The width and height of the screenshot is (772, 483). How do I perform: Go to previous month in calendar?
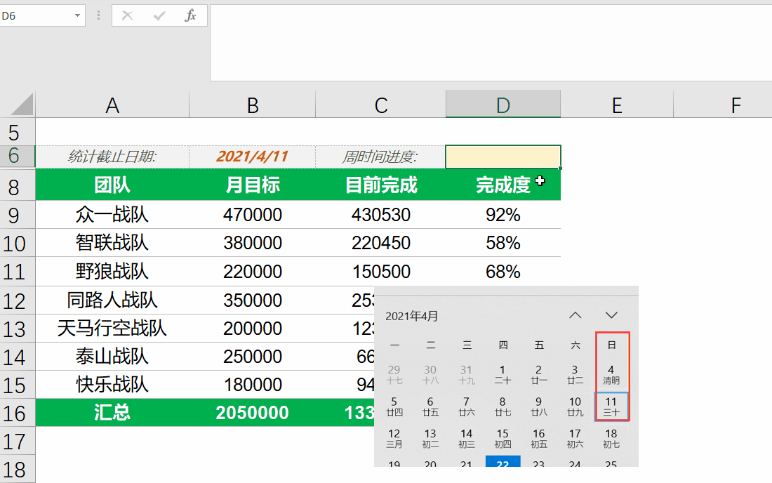(575, 315)
